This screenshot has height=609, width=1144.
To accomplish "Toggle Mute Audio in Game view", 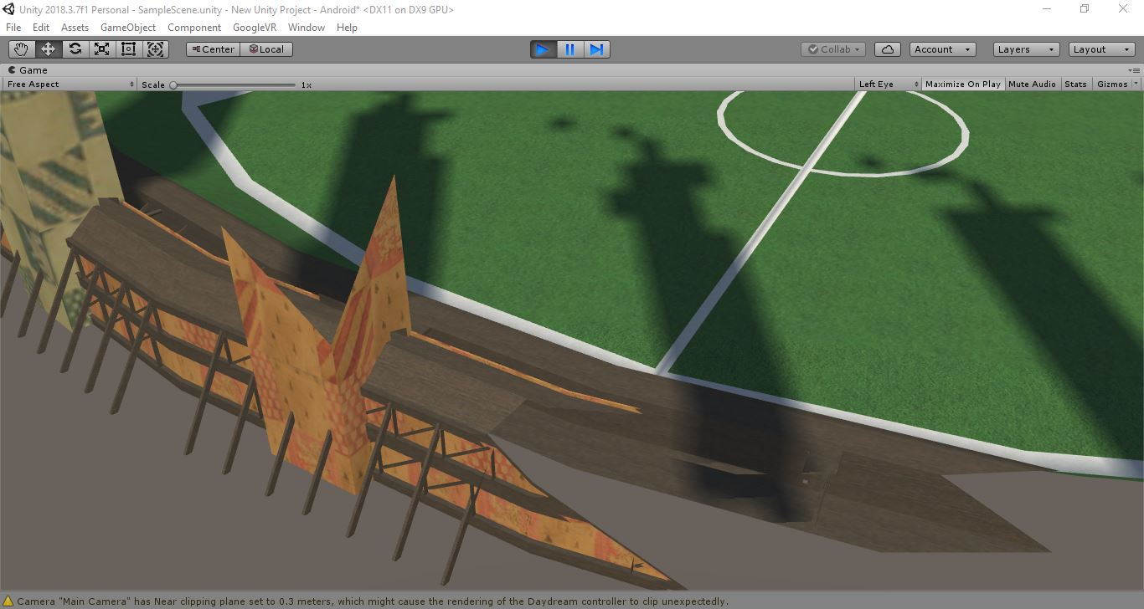I will [1032, 84].
